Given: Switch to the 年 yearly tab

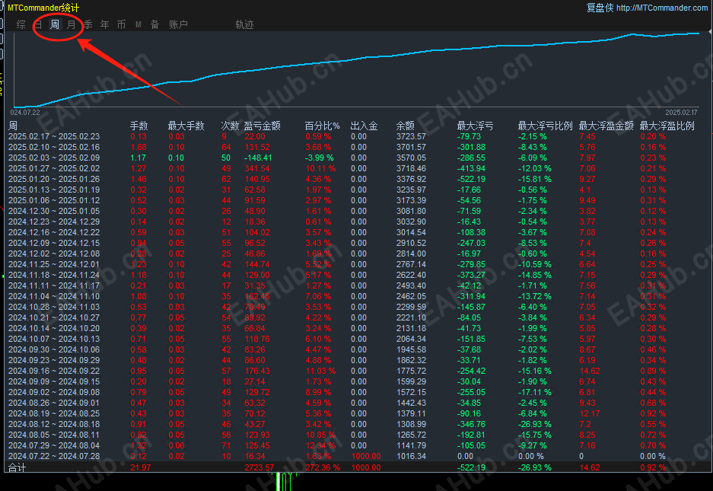Looking at the screenshot, I should click(104, 24).
